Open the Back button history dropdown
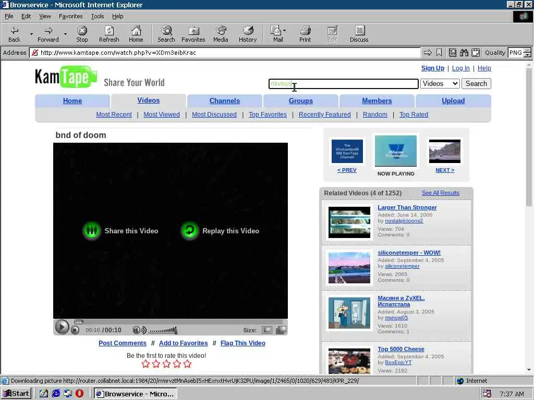This screenshot has width=534, height=400. click(31, 34)
